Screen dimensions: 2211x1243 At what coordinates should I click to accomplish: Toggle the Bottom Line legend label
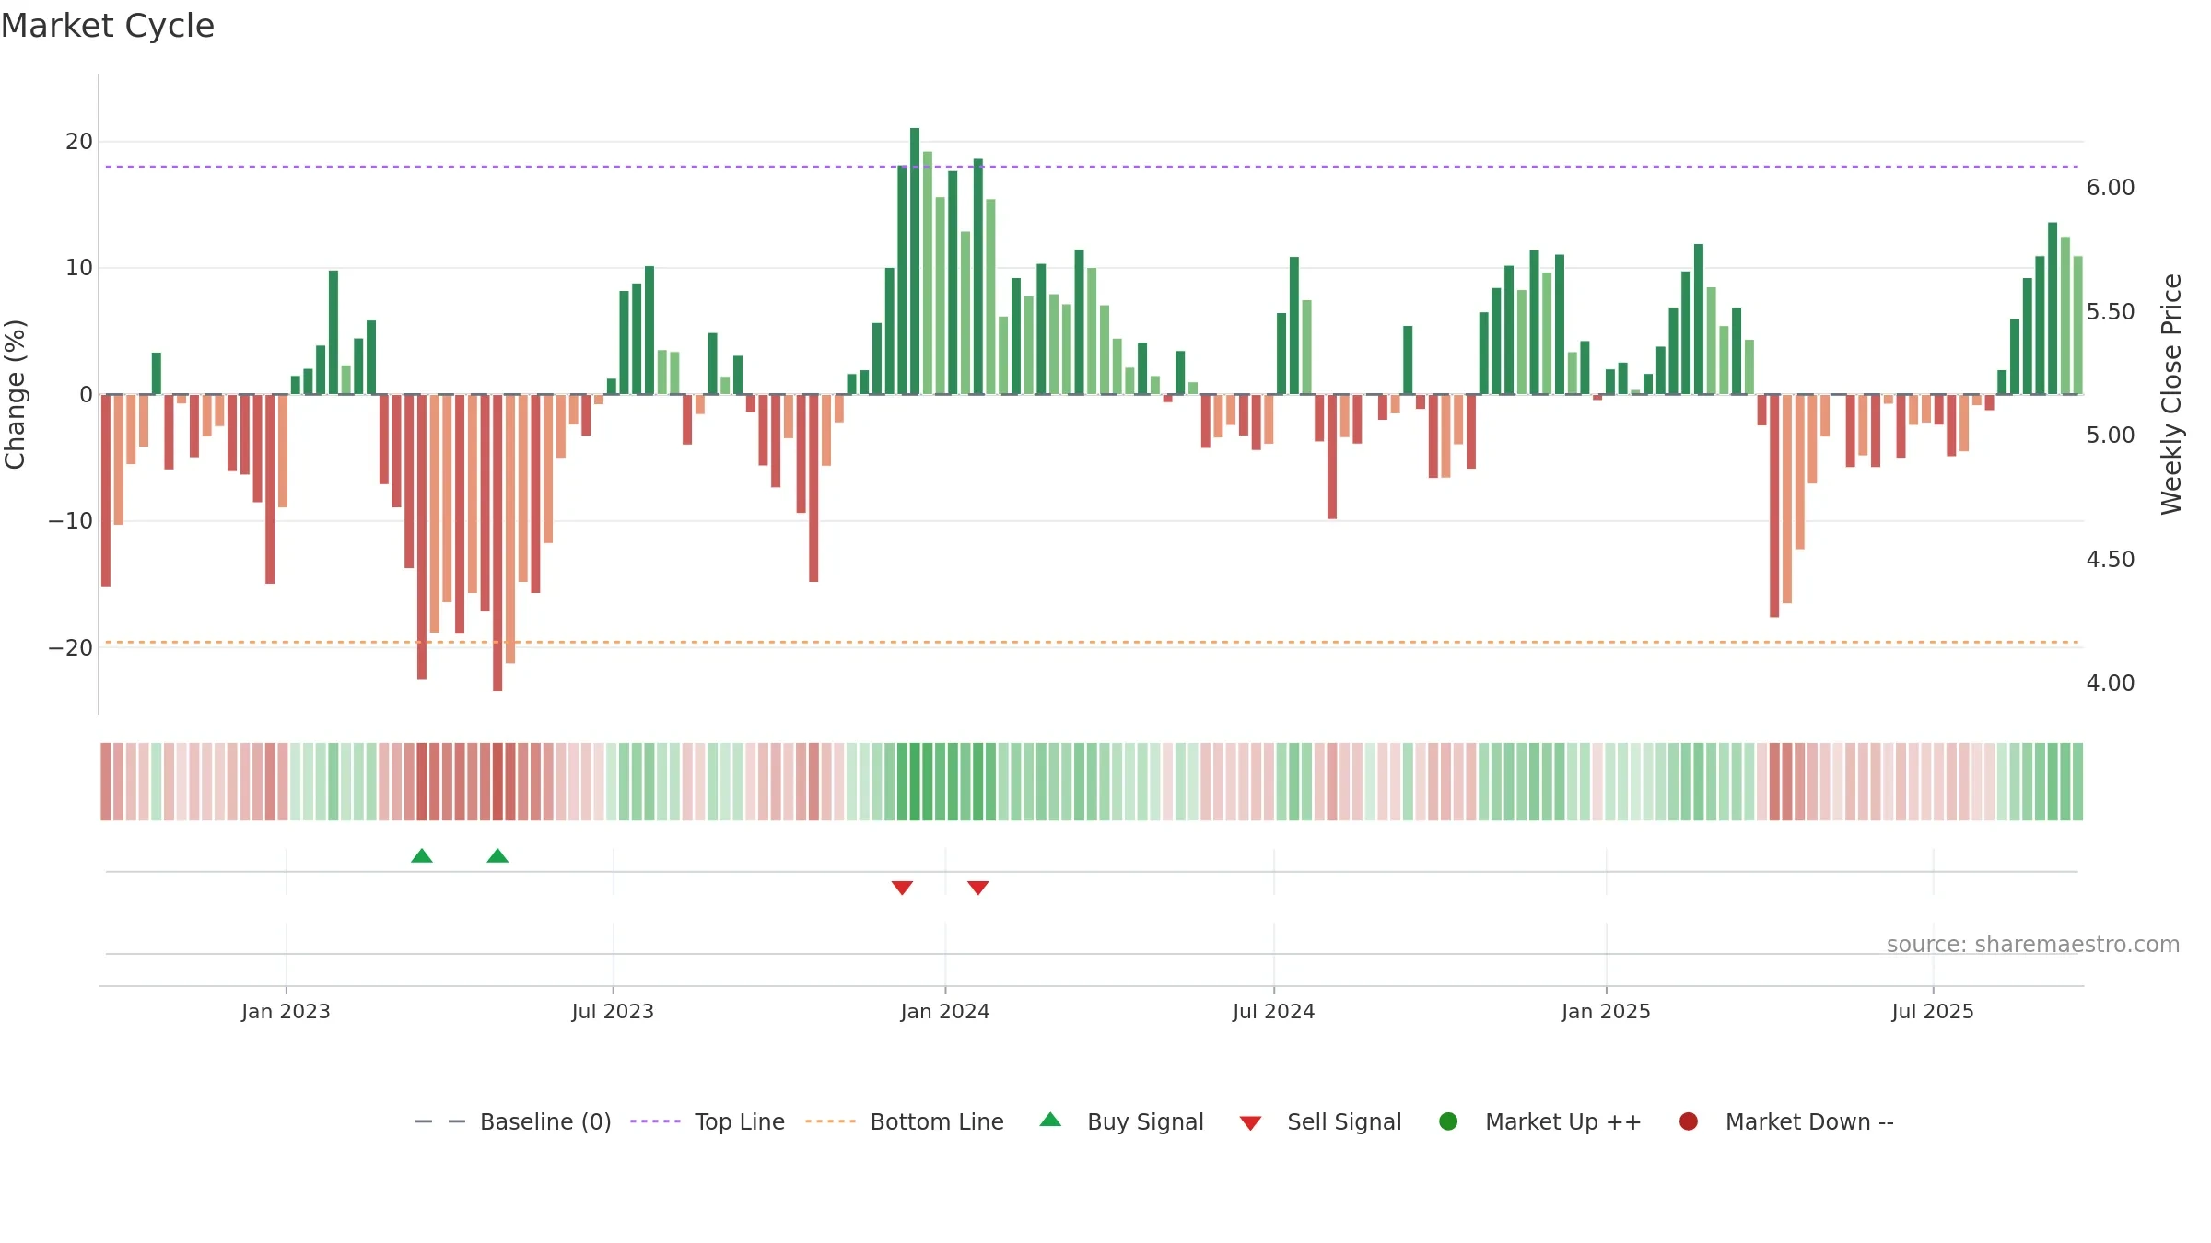[x=937, y=1121]
